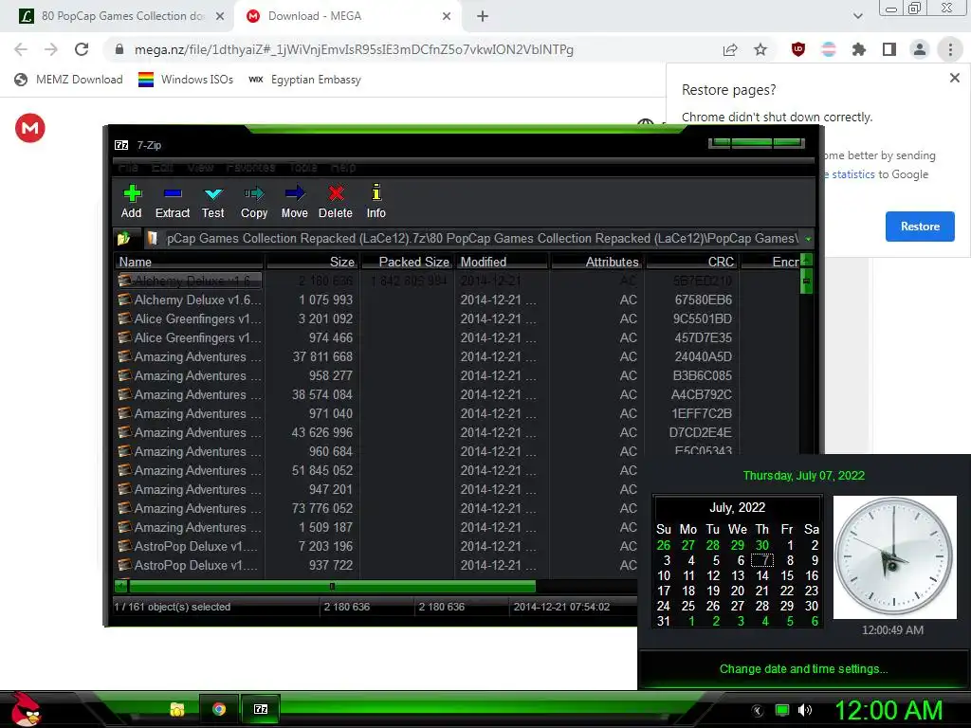Open the View menu in 7-Zip
The width and height of the screenshot is (971, 728).
click(200, 167)
